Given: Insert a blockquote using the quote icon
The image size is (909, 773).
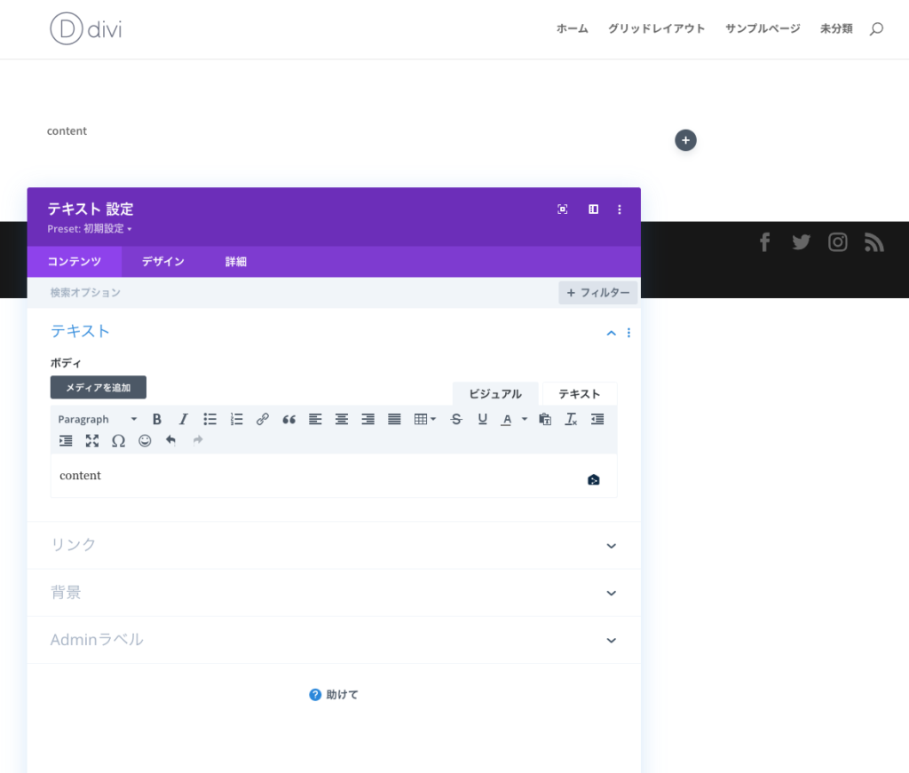Looking at the screenshot, I should coord(289,419).
